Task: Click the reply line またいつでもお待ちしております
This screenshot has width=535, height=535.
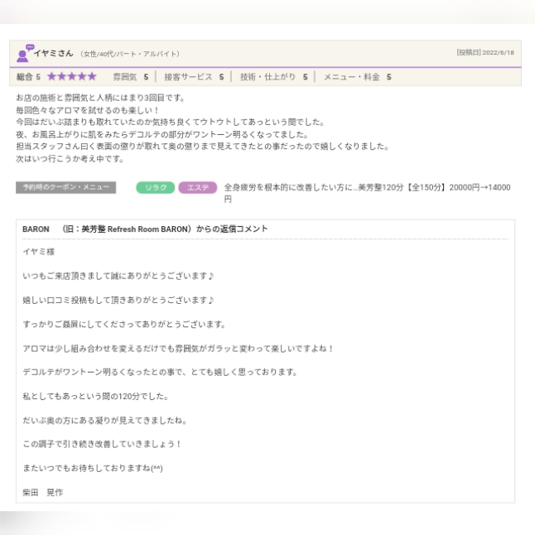Action: (x=93, y=469)
